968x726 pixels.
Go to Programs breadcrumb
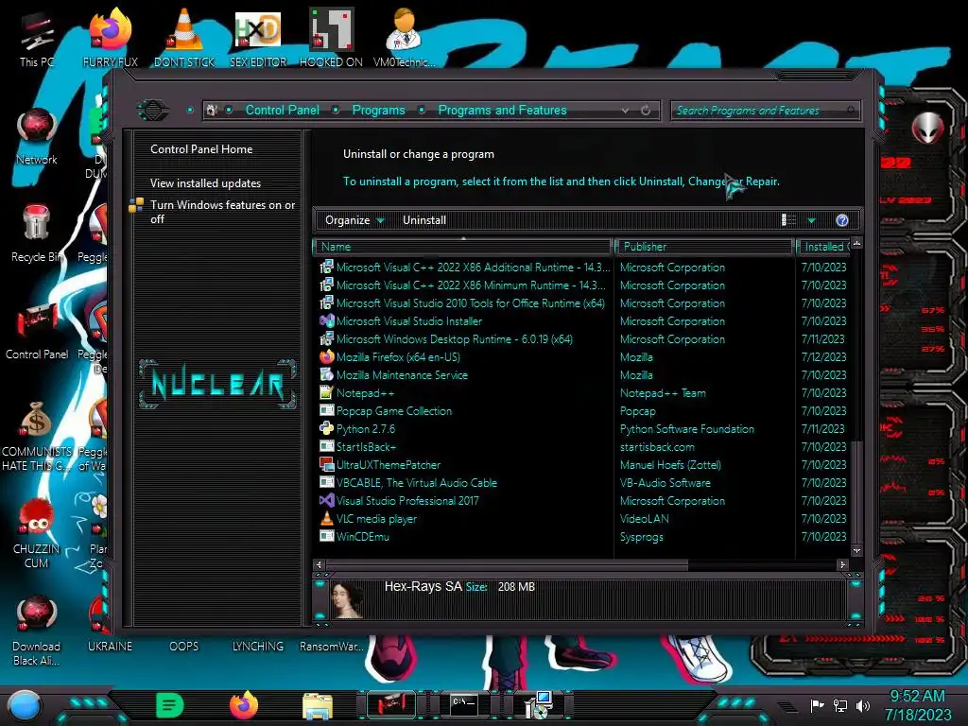click(x=378, y=111)
